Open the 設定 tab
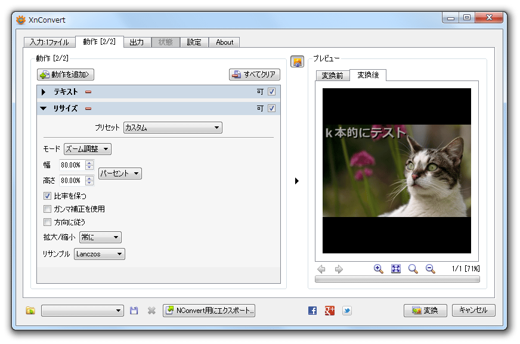 (x=194, y=42)
